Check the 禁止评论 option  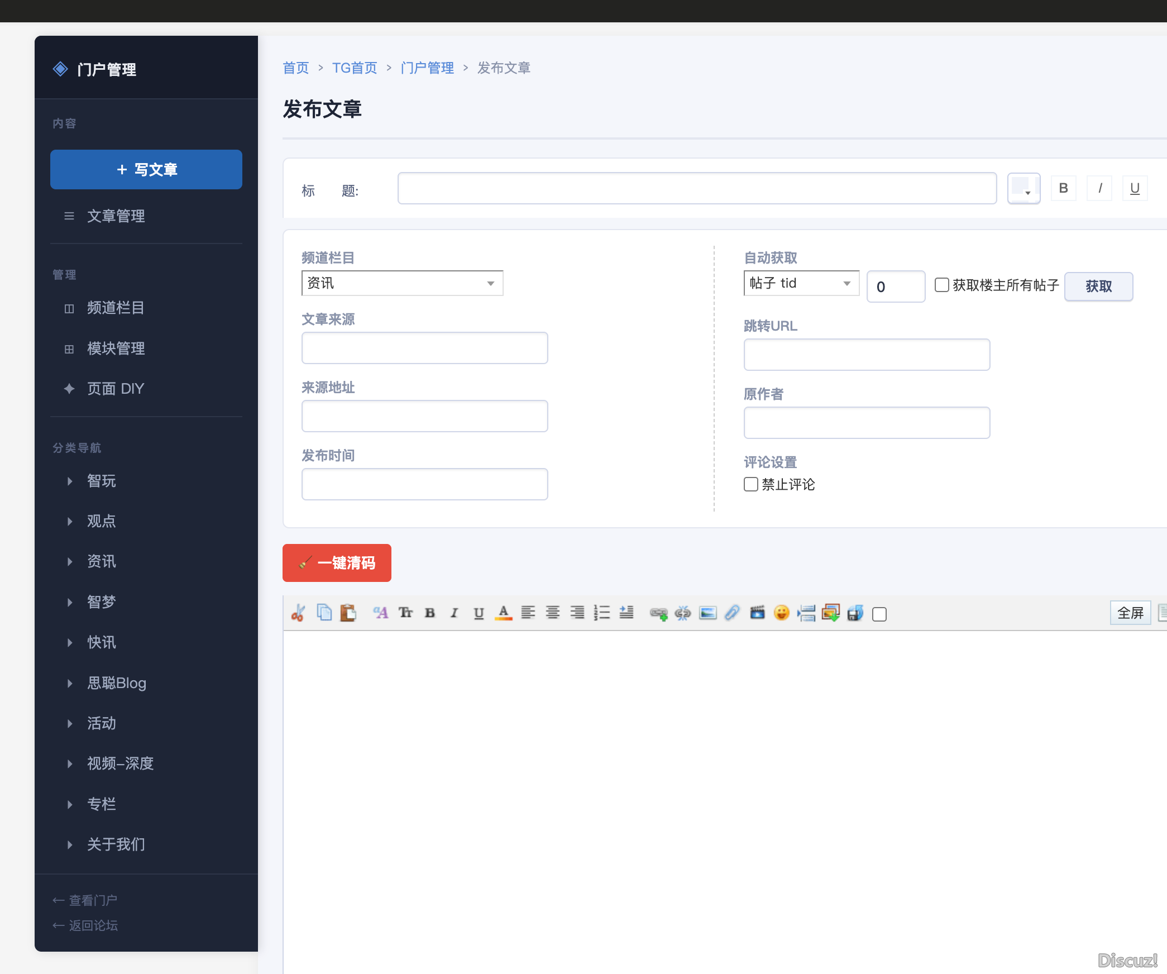tap(751, 484)
